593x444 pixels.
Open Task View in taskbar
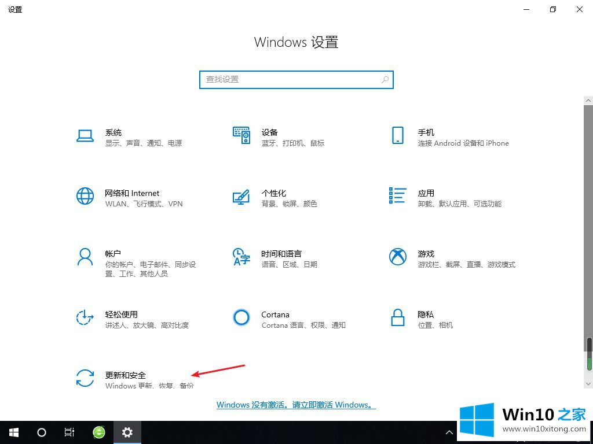click(x=69, y=432)
